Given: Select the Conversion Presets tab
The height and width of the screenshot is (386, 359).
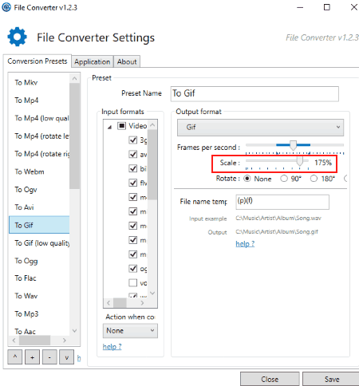Looking at the screenshot, I should 37,61.
